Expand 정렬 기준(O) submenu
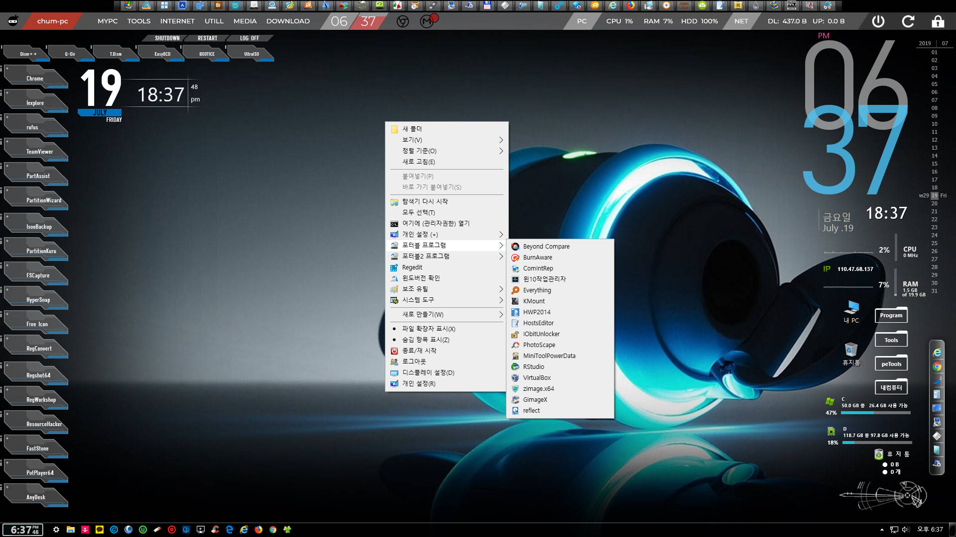Viewport: 956px width, 537px height. pos(447,151)
